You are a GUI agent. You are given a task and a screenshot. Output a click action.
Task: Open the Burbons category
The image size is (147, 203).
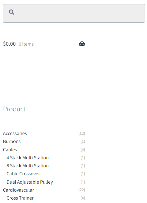pyautogui.click(x=12, y=142)
